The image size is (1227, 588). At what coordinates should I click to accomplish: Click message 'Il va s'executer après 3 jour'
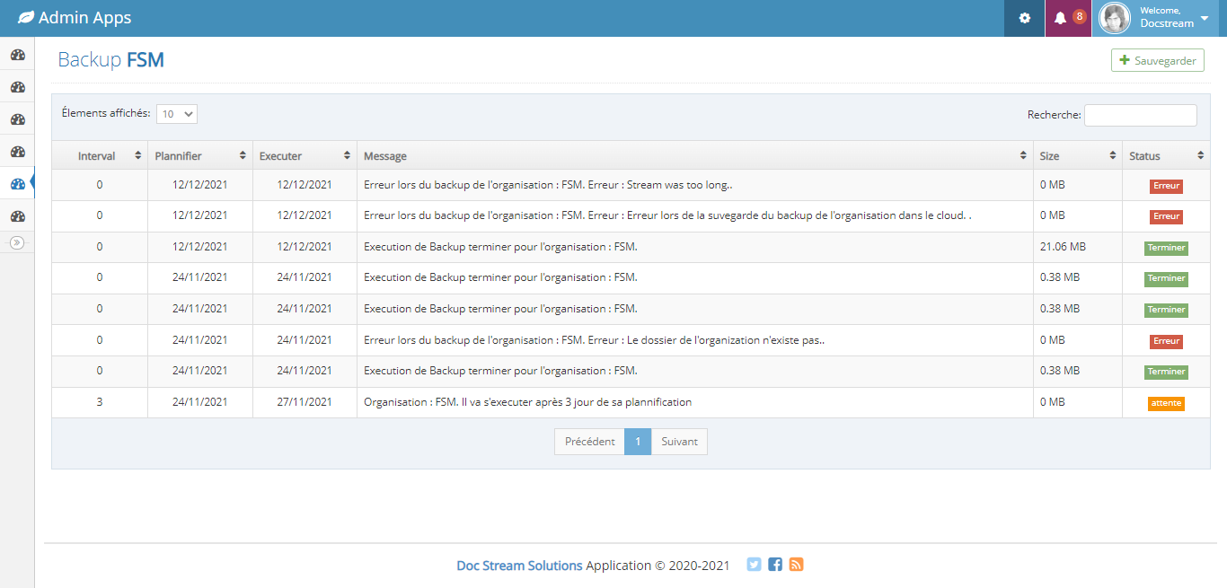[527, 402]
